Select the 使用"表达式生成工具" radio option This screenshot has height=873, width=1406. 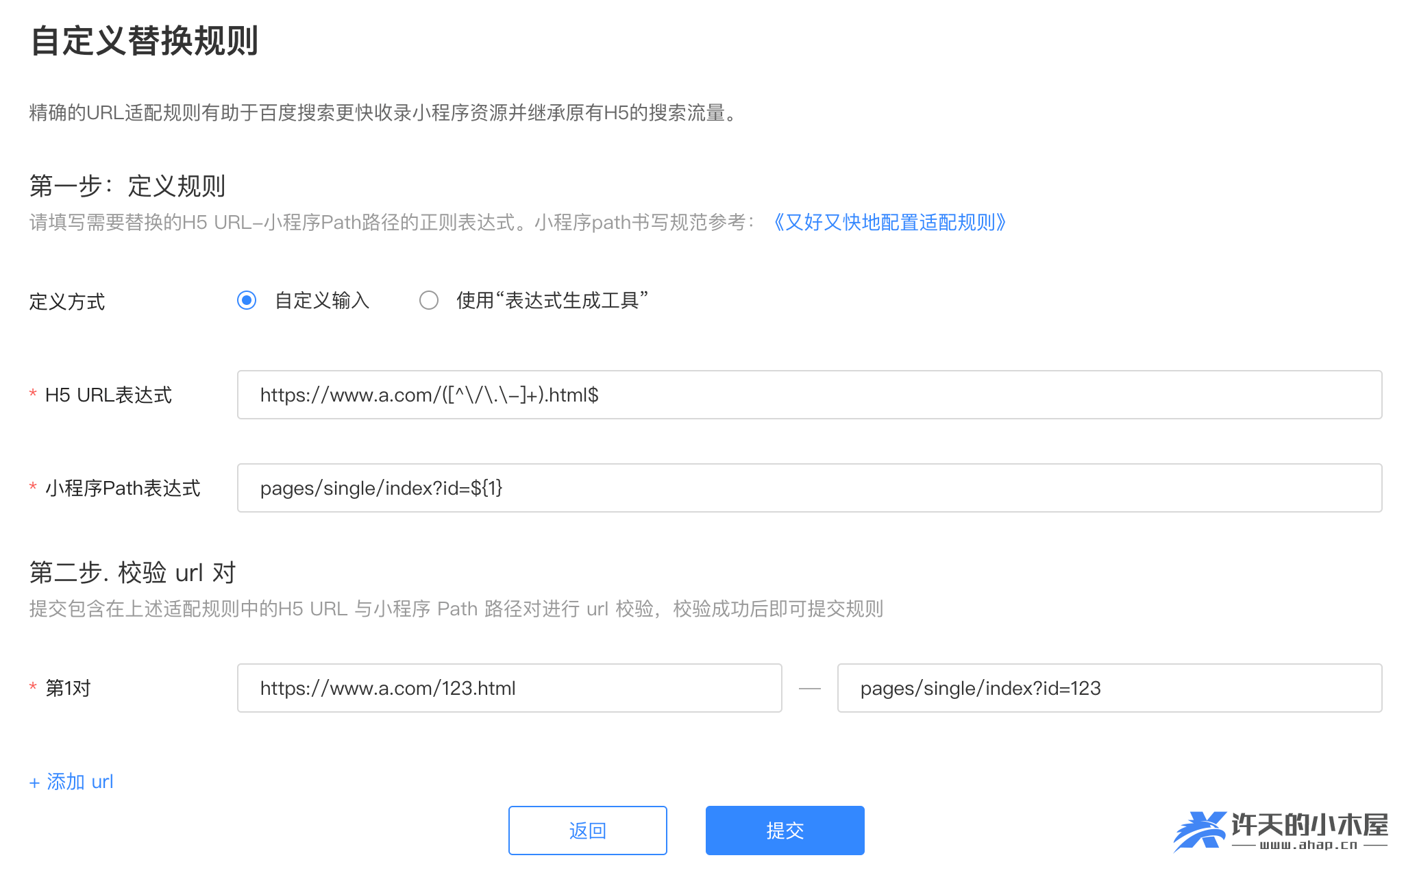pyautogui.click(x=429, y=300)
